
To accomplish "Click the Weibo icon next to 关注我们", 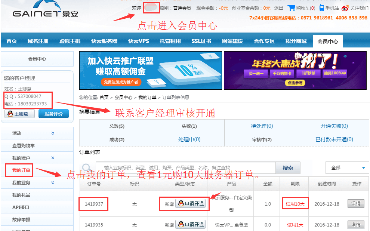I will point(345,8).
